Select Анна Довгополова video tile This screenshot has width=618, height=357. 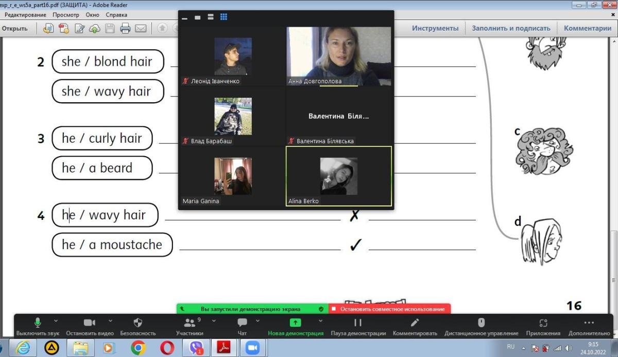[x=339, y=56]
